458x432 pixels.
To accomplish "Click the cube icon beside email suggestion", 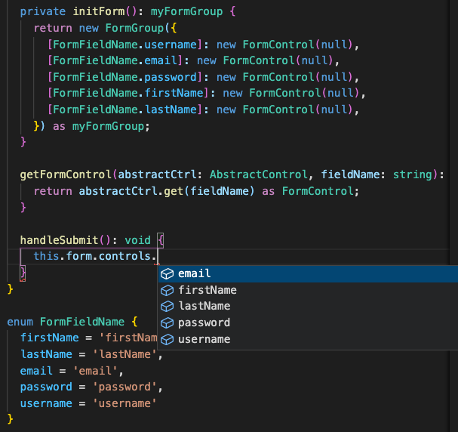I will click(x=167, y=274).
